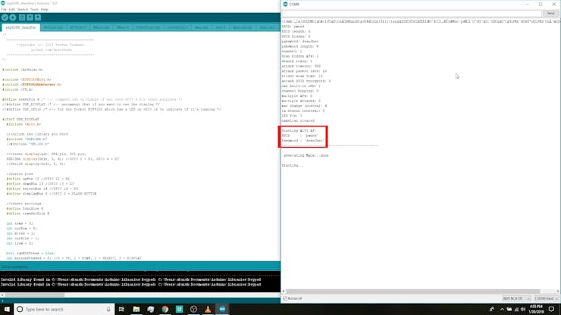The height and width of the screenshot is (315, 561).
Task: Click the Upload arrow button in Arduino toolbar
Action: click(x=13, y=17)
